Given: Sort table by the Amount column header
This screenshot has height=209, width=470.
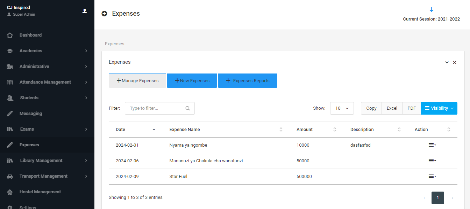Looking at the screenshot, I should [305, 130].
